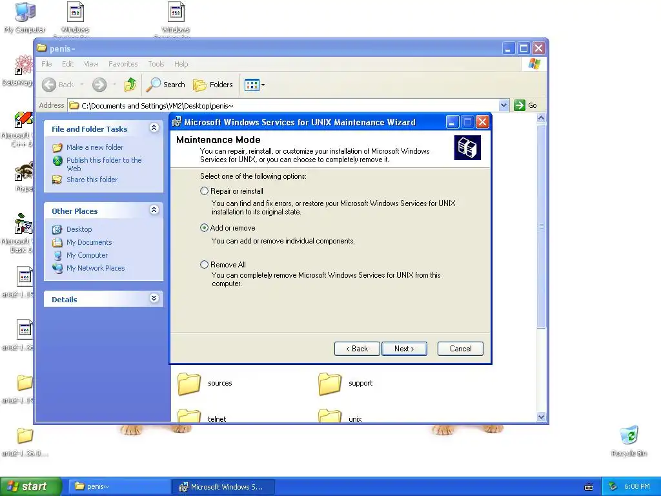661x496 pixels.
Task: Click Make a new folder
Action: tap(95, 147)
